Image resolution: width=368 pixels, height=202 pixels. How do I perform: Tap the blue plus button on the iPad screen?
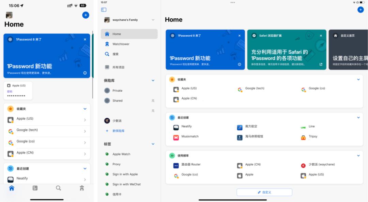pos(361,10)
